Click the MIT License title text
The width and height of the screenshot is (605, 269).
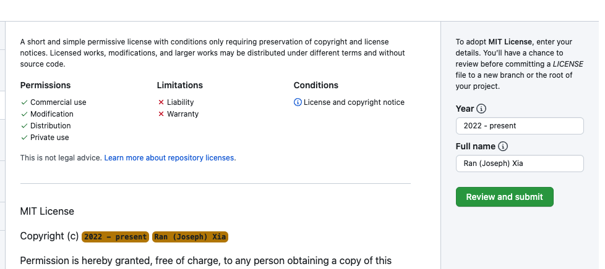pyautogui.click(x=47, y=212)
